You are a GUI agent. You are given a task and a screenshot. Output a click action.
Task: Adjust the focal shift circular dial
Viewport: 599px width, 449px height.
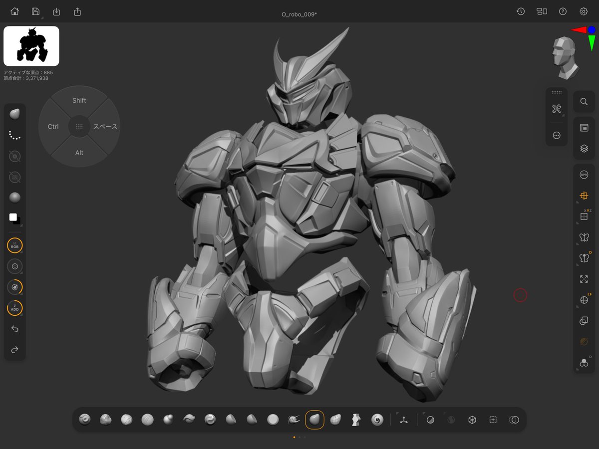15,287
